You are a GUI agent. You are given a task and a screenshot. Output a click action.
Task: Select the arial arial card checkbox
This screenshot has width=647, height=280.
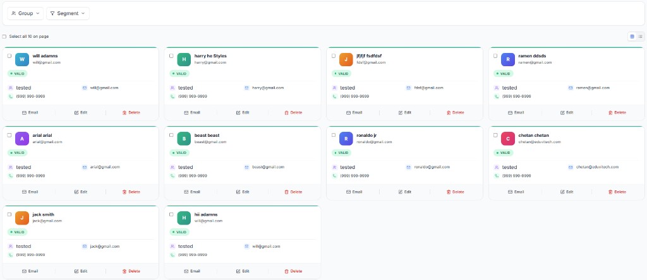point(9,135)
